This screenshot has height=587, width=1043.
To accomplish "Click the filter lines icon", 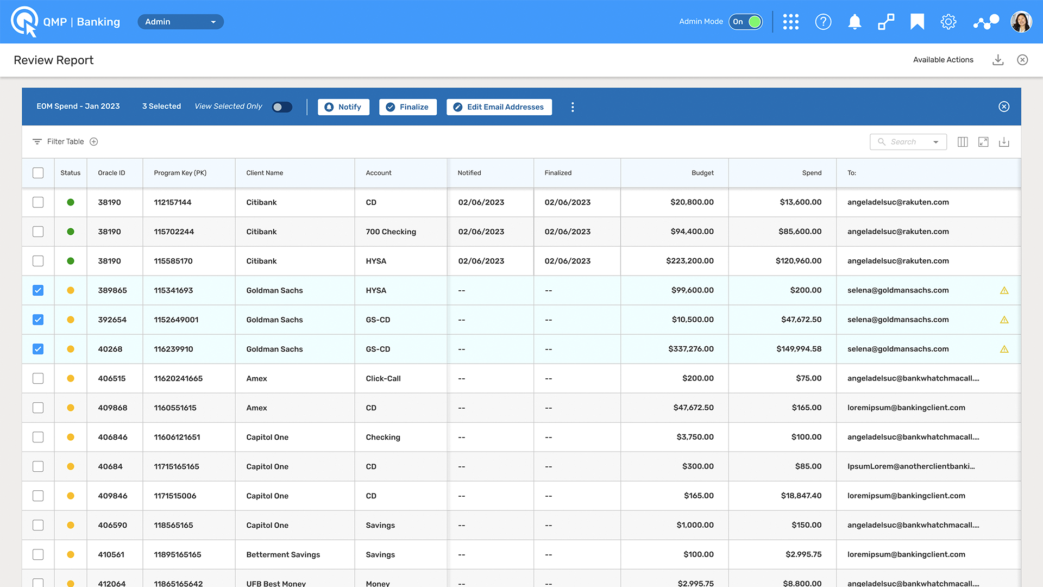I will pyautogui.click(x=37, y=142).
